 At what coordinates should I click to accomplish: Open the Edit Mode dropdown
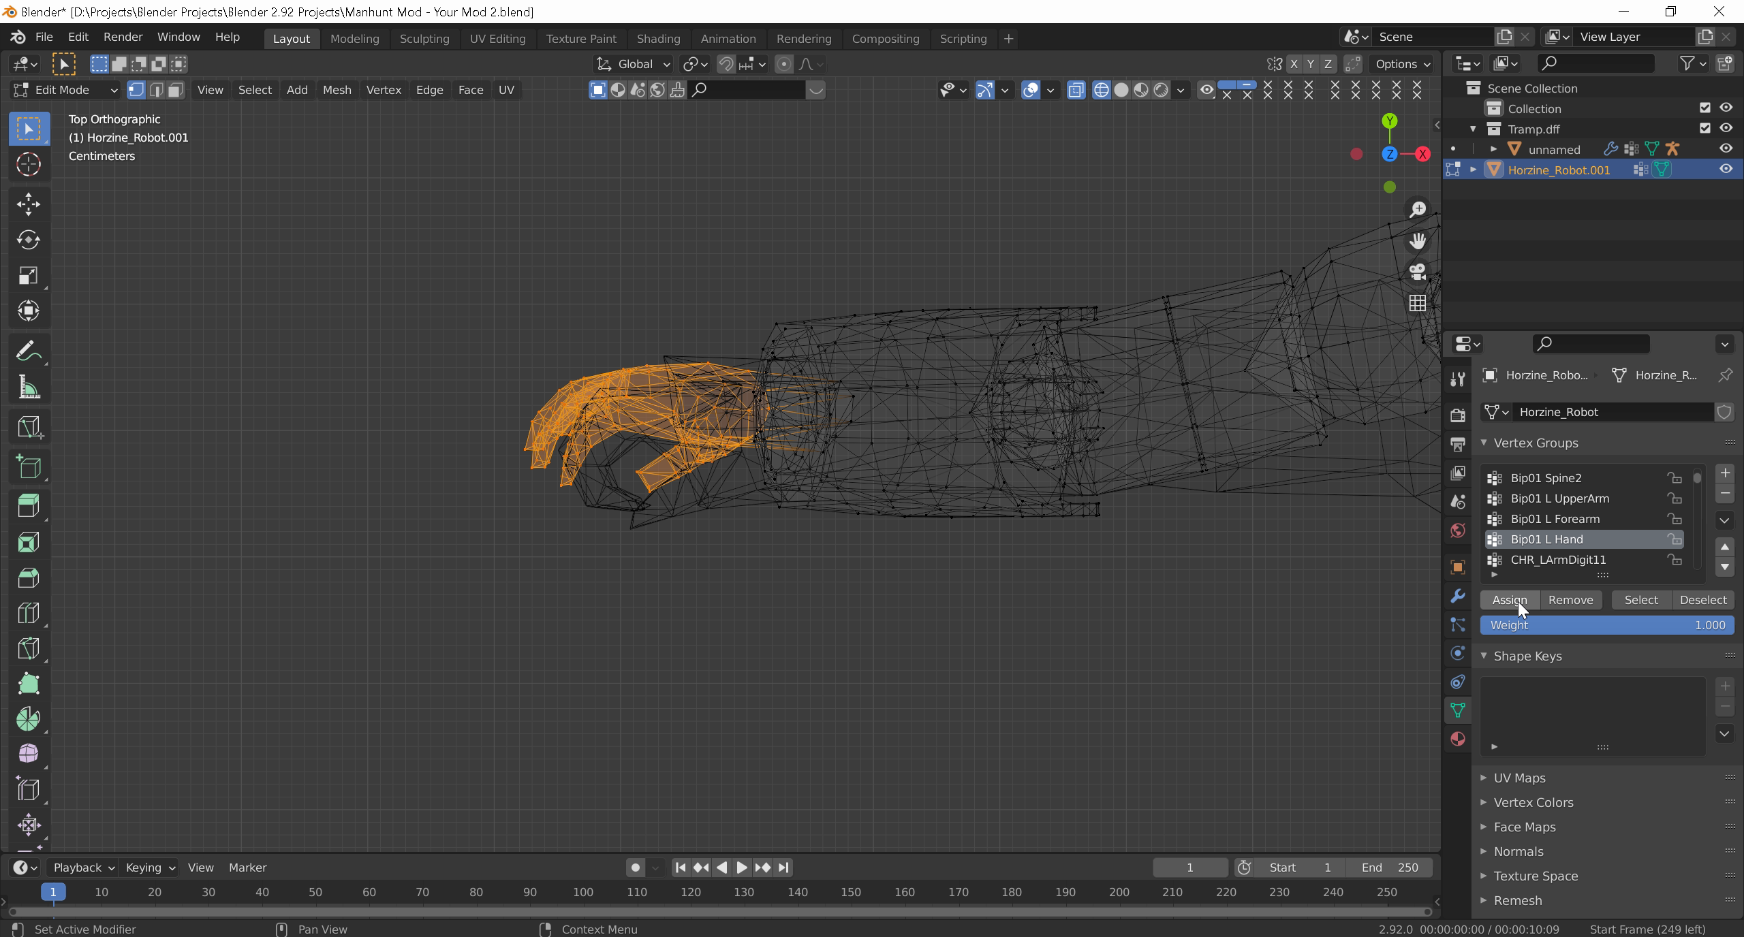(65, 90)
